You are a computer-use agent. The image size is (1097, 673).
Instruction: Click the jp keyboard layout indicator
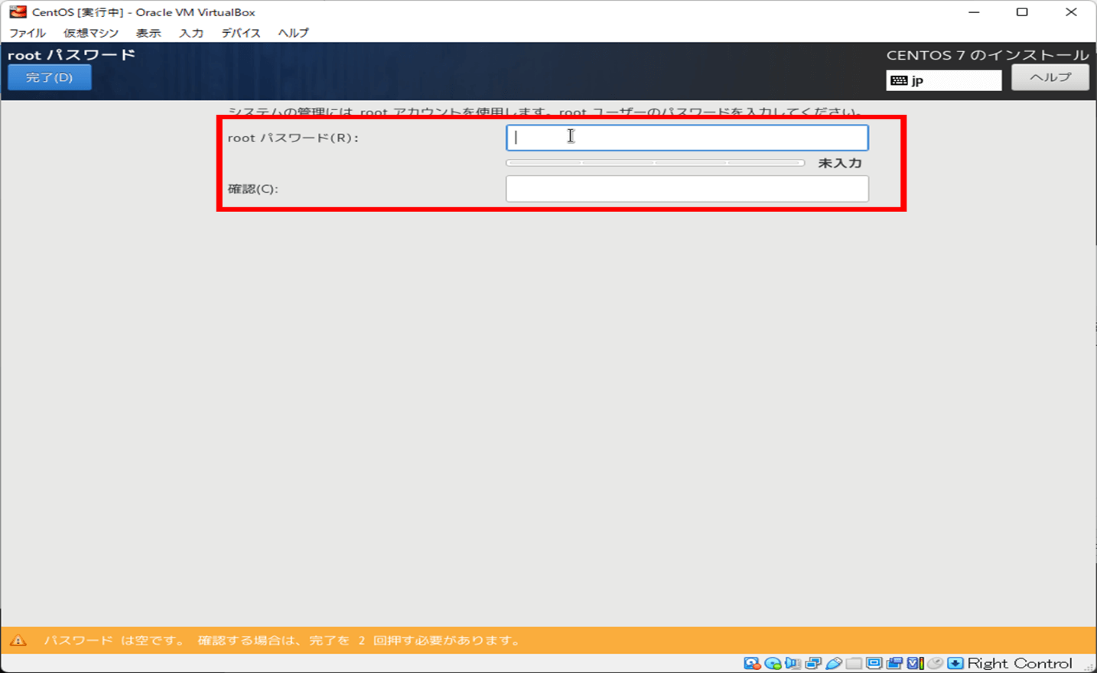click(944, 80)
